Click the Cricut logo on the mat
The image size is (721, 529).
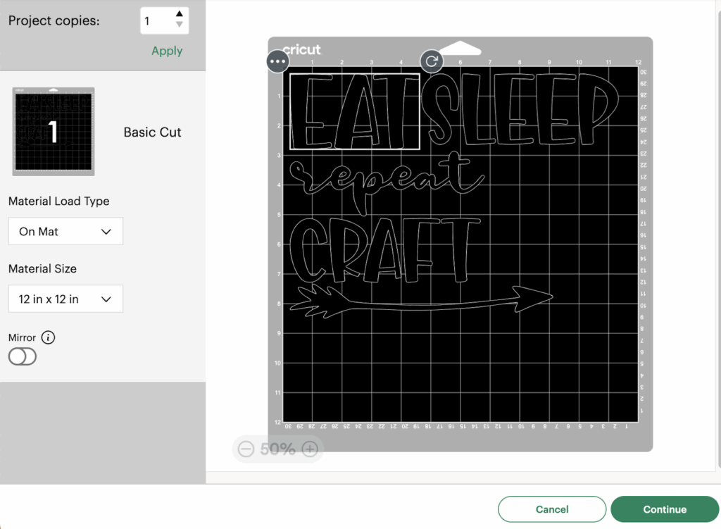(302, 49)
